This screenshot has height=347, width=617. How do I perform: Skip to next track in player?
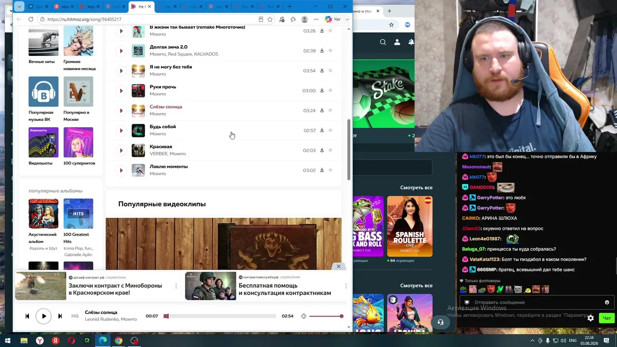[x=60, y=316]
